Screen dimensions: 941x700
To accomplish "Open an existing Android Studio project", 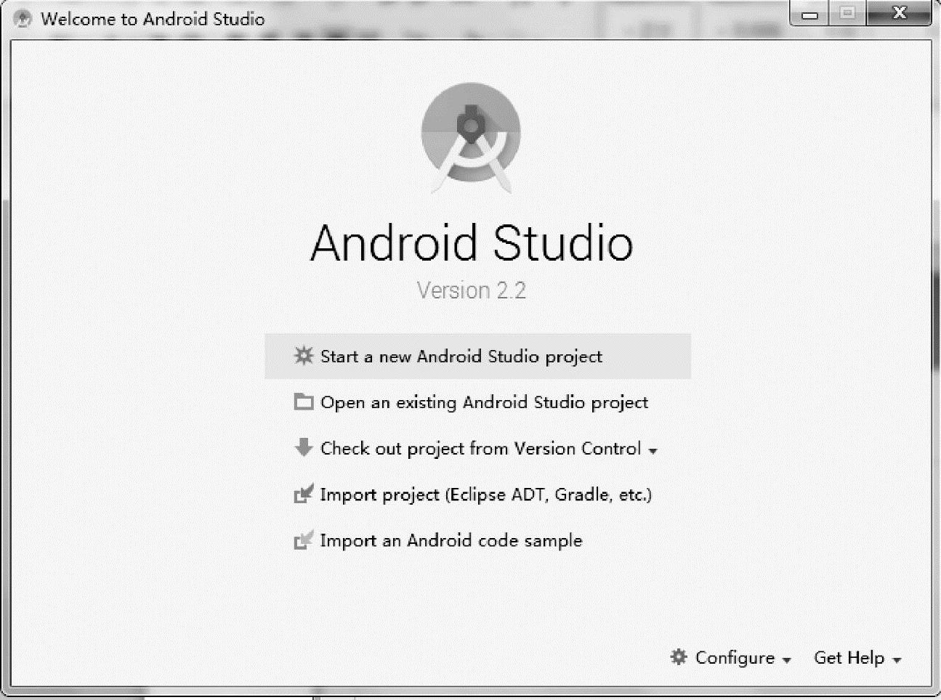I will [x=477, y=402].
